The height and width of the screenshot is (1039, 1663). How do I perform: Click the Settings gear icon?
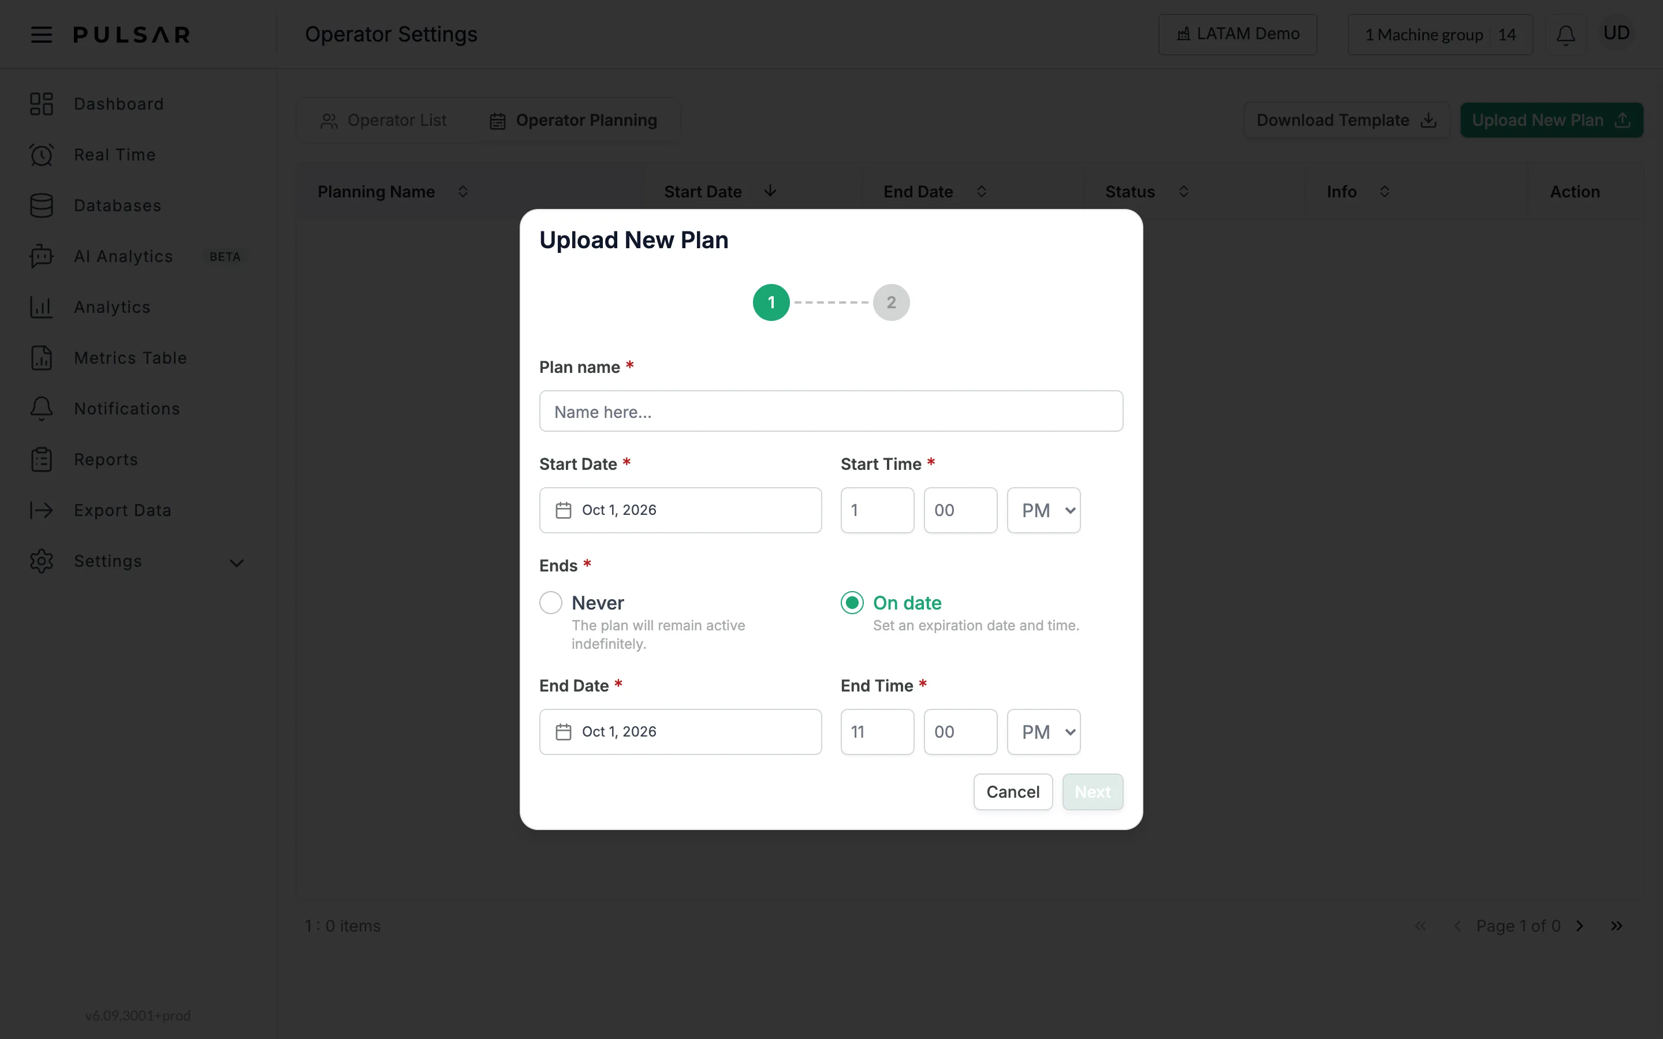pos(41,562)
